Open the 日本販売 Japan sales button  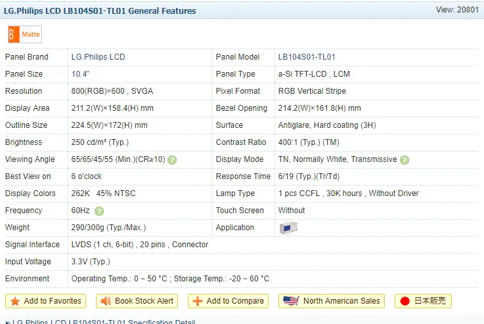[423, 301]
